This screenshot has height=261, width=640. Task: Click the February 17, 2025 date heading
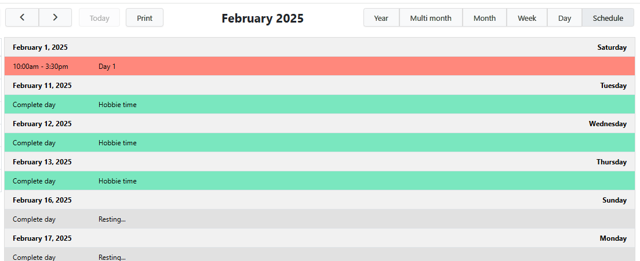[x=42, y=238]
